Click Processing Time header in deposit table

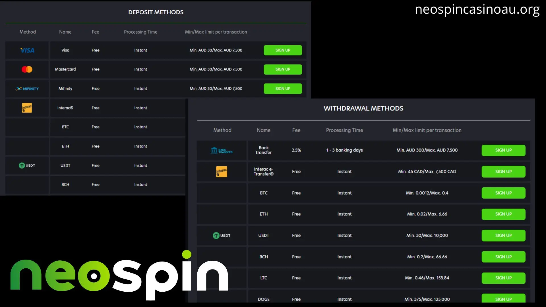click(140, 32)
